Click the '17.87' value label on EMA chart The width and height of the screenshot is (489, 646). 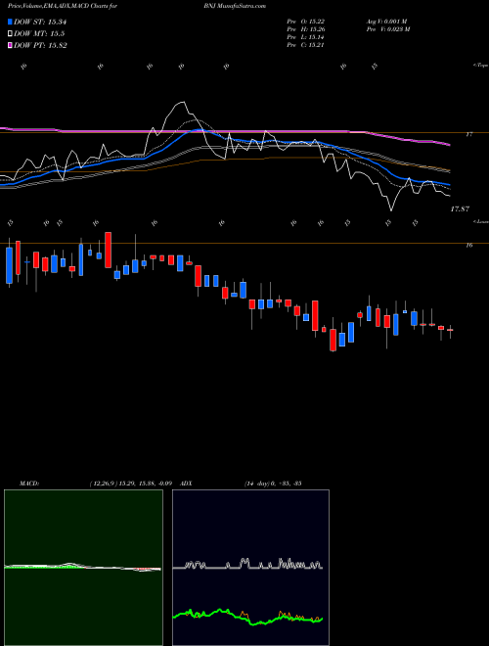[460, 209]
